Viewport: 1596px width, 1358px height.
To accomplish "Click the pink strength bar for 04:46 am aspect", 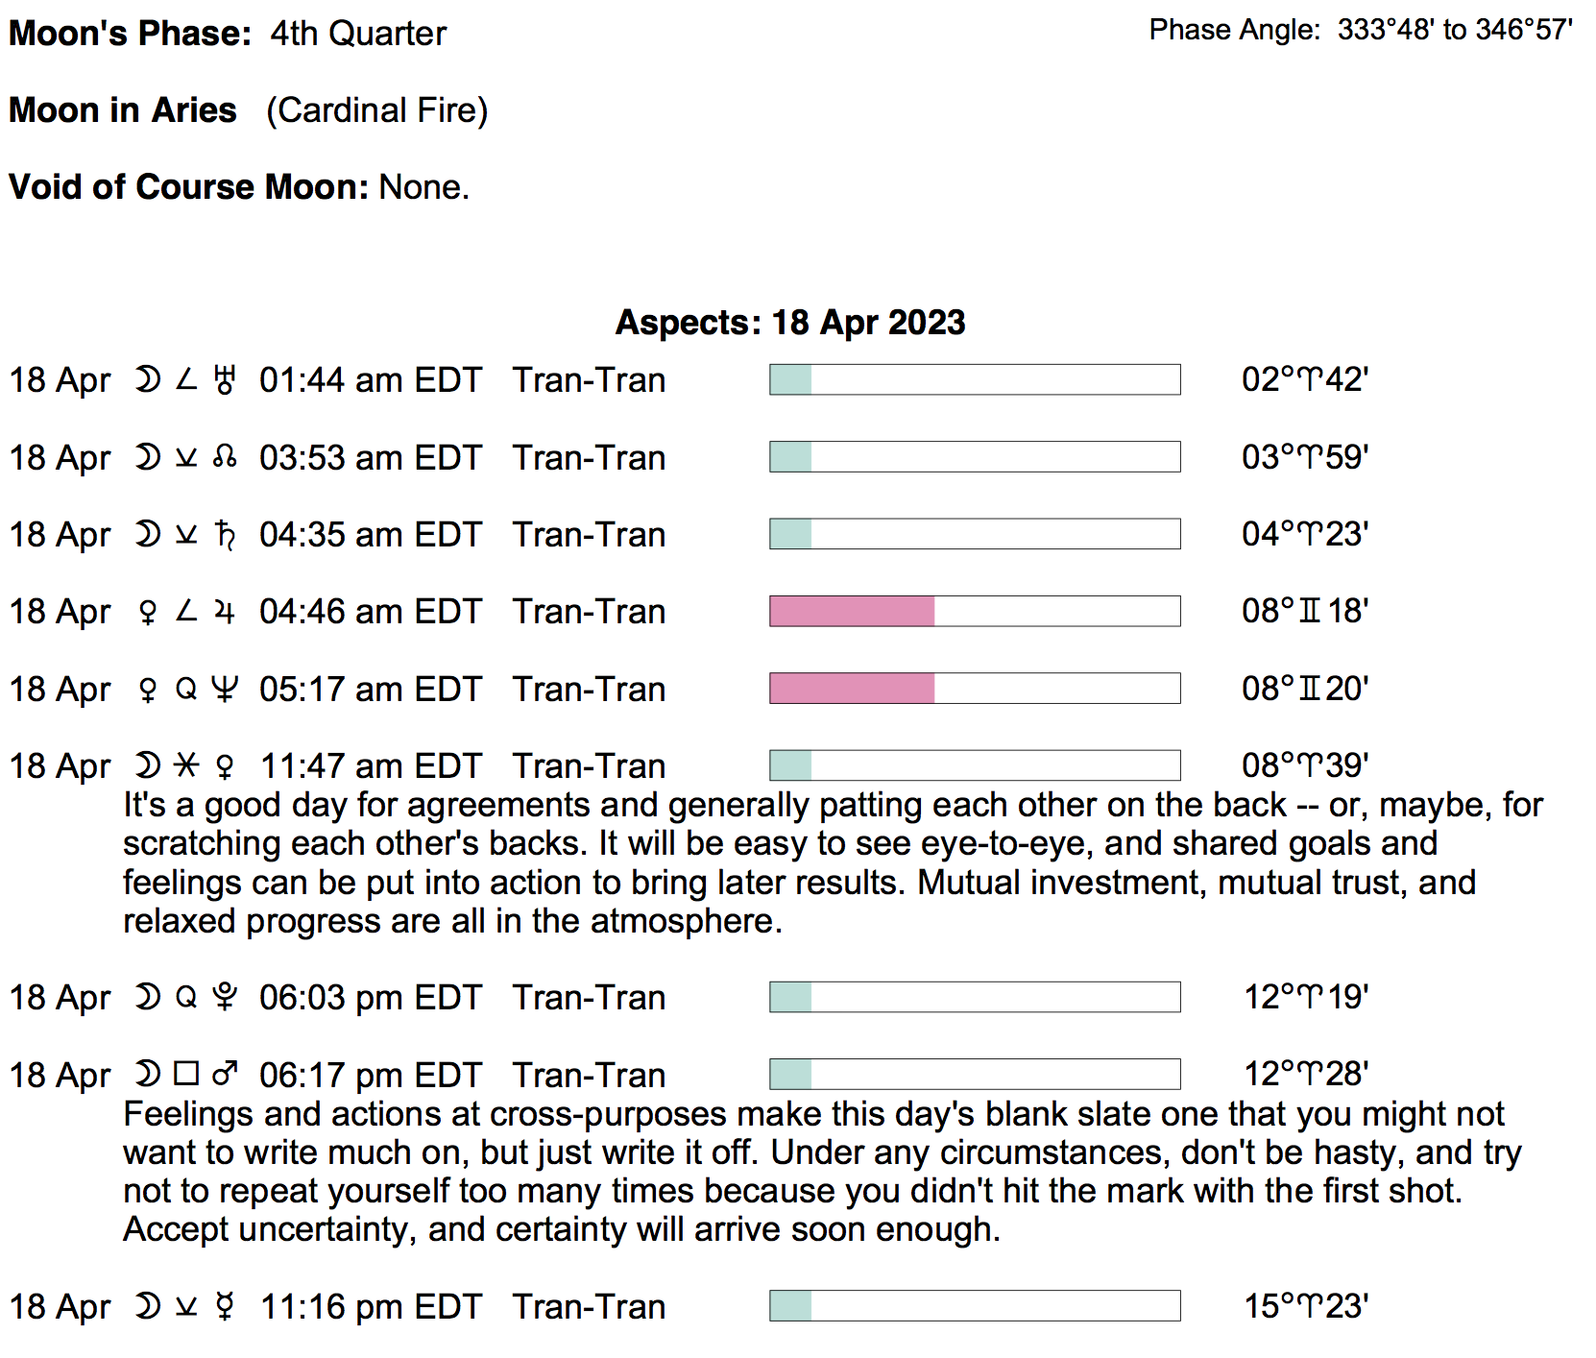I will tap(852, 612).
